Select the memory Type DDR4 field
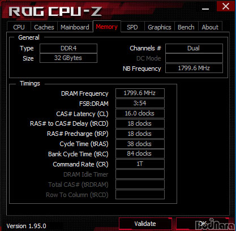Screen dimensions: 236x231 pos(68,48)
